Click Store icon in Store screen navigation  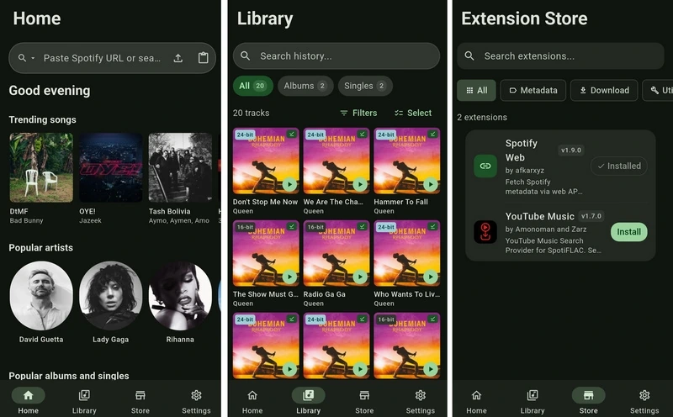point(588,395)
